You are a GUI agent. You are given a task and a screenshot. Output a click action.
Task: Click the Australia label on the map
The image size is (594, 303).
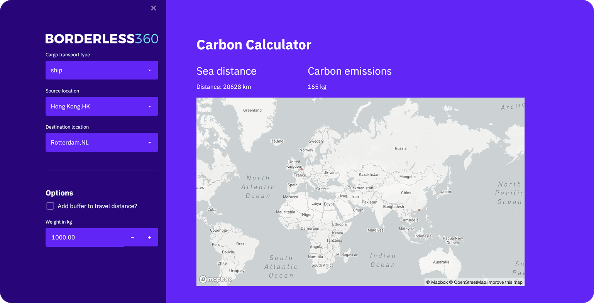pos(441,262)
